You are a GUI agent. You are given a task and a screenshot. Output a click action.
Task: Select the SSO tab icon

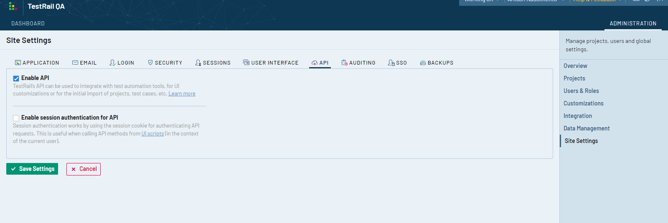coord(391,63)
